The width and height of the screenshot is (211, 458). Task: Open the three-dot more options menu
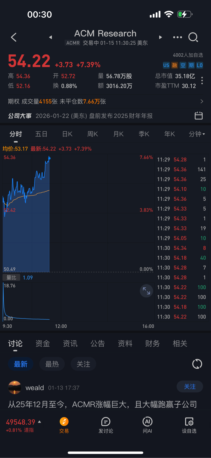pos(177,37)
